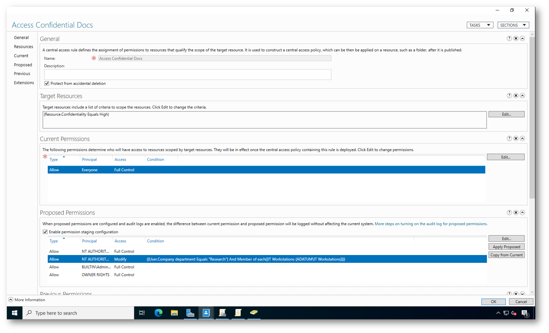Select the Allow Everyone Full Control row

pos(266,170)
